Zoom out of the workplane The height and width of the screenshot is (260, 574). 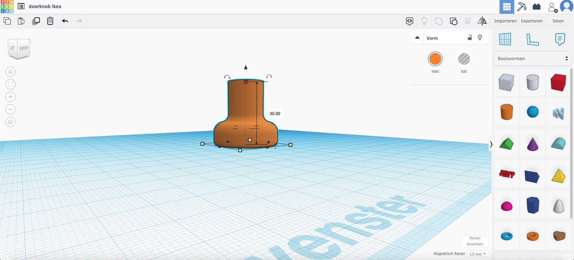click(10, 109)
